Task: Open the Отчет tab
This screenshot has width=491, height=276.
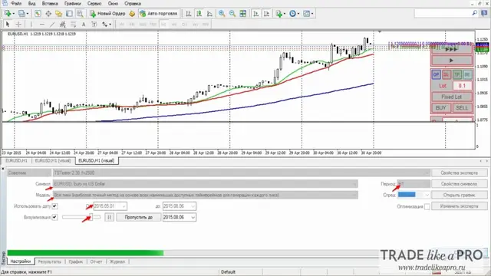Action: pos(96,261)
